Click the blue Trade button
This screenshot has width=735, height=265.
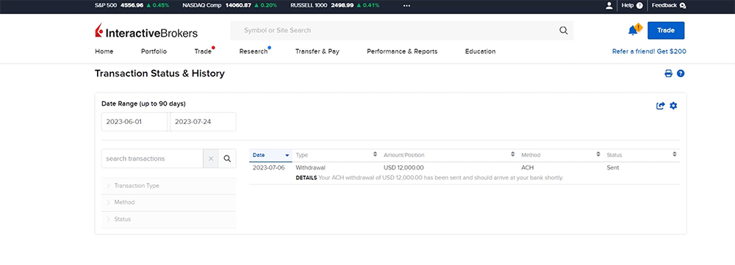coord(666,30)
